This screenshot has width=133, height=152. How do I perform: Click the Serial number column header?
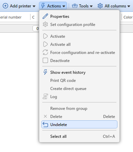point(11,17)
